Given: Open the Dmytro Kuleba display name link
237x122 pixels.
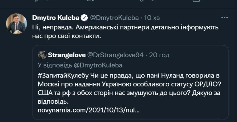Looking at the screenshot, I should 56,18.
